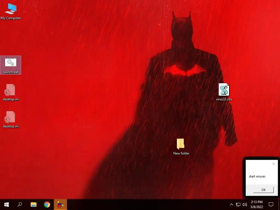Launch Google Chrome from the taskbar

point(47,205)
